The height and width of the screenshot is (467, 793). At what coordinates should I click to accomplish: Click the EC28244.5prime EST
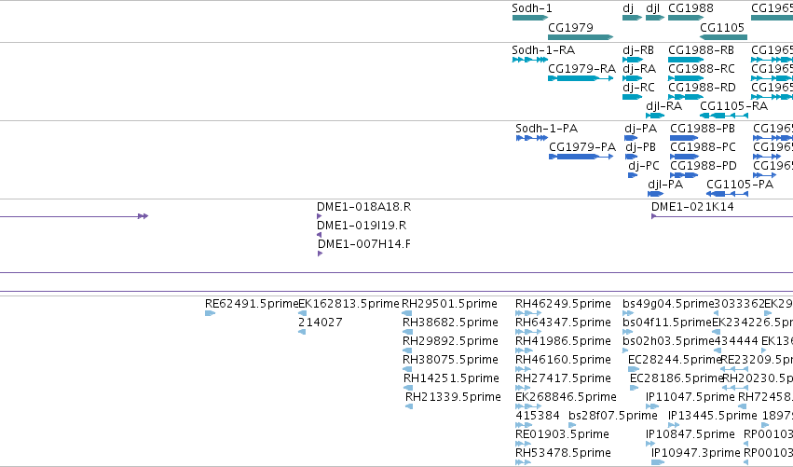634,370
